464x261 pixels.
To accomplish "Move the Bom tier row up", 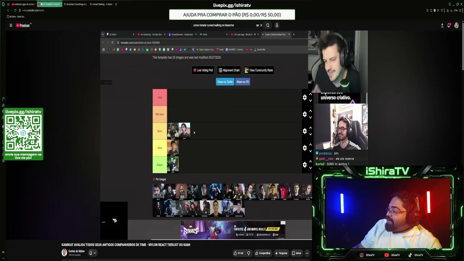I will (310, 128).
